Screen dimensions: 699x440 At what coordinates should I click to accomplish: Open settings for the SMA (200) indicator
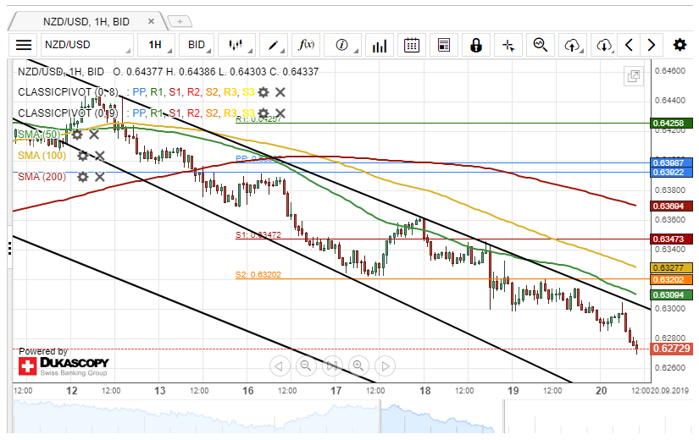click(83, 177)
